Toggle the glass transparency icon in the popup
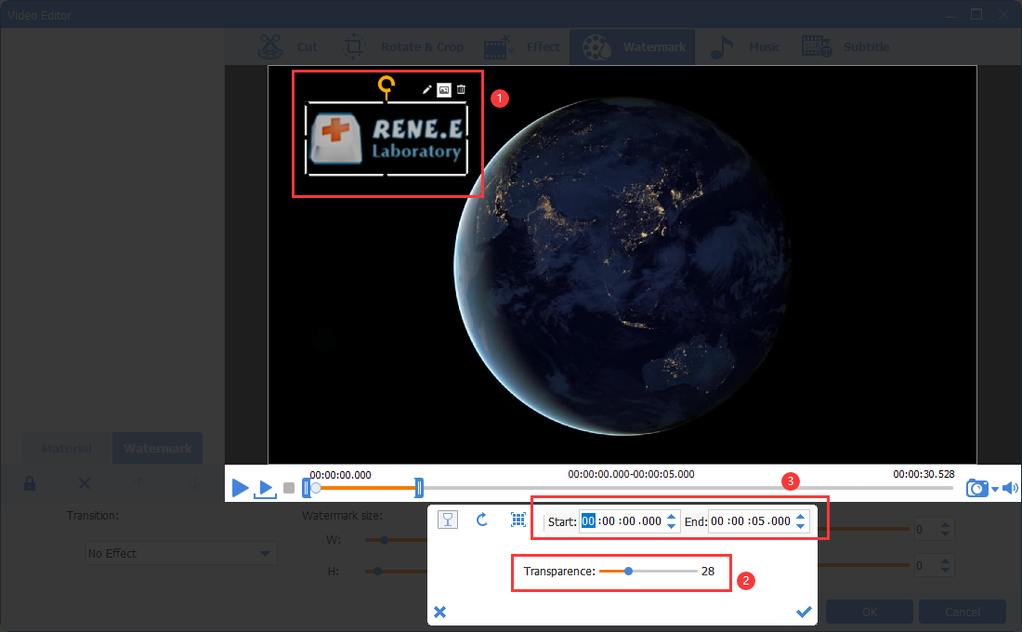Image resolution: width=1022 pixels, height=632 pixels. point(448,520)
